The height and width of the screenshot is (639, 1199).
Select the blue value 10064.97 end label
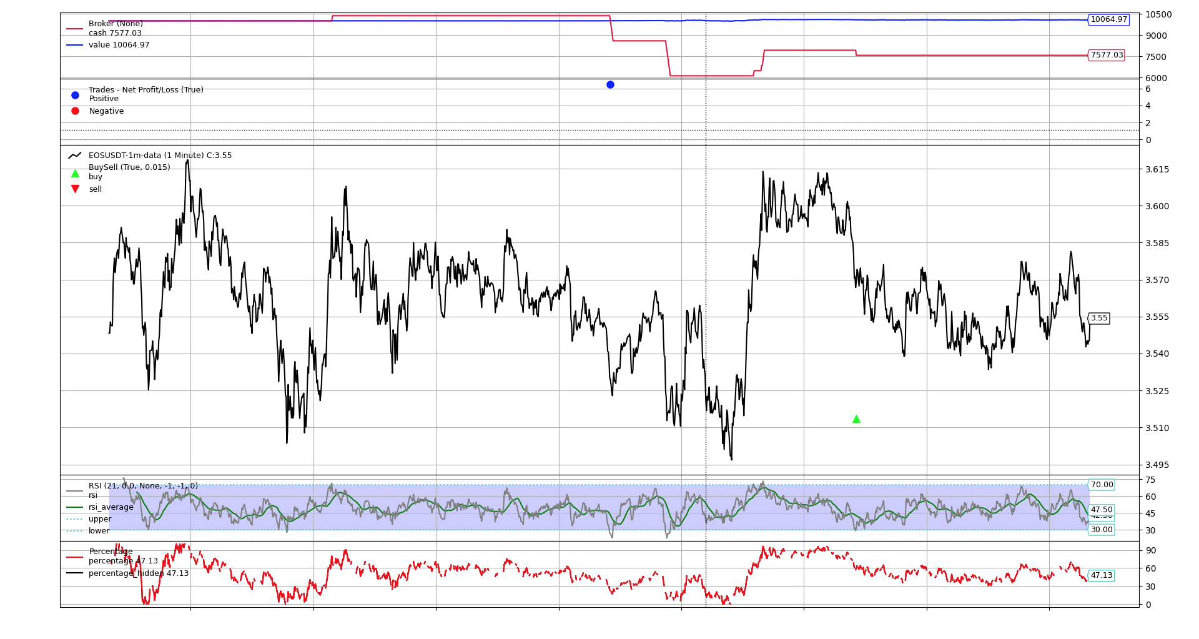[x=1108, y=20]
